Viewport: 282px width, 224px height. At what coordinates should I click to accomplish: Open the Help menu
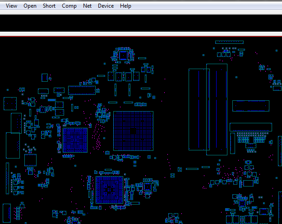pos(125,6)
